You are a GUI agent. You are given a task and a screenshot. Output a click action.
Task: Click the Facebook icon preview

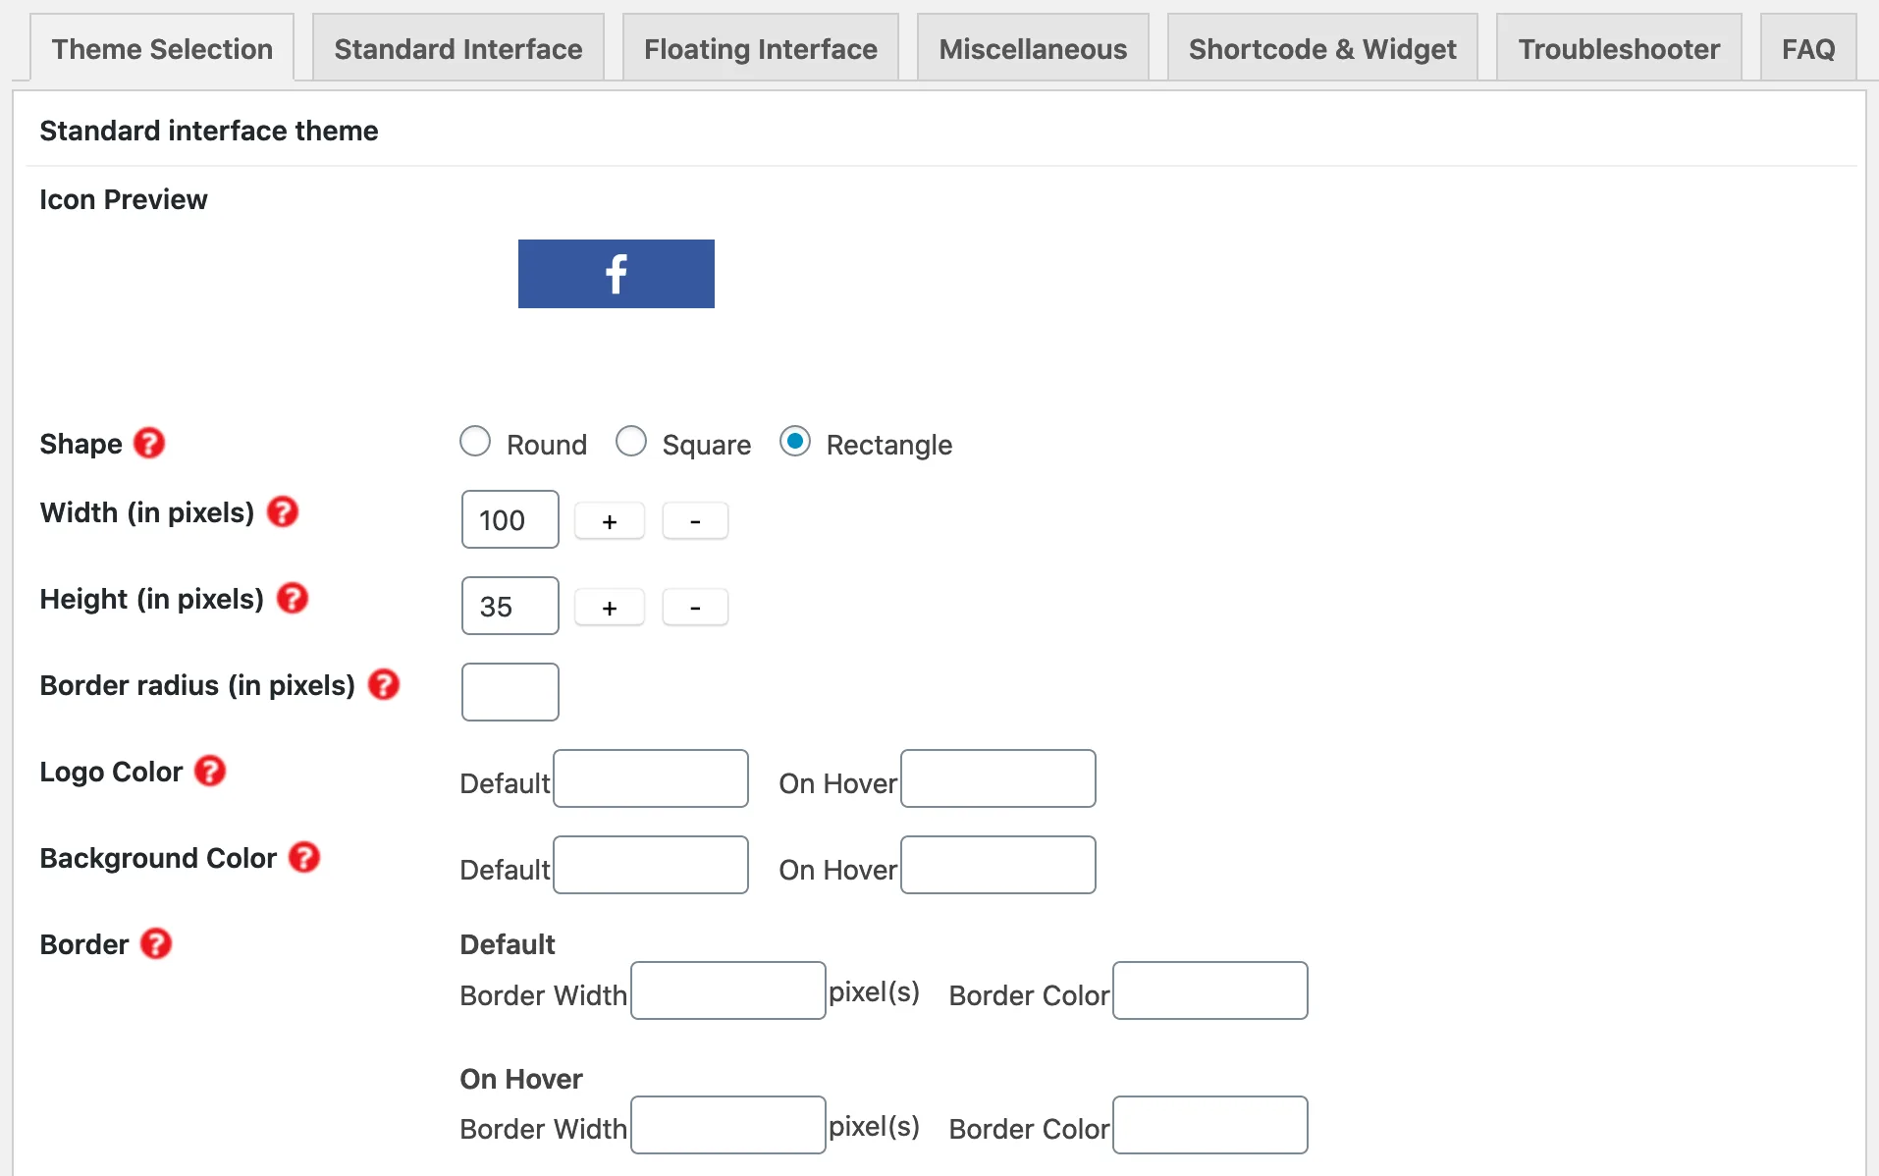pos(617,274)
